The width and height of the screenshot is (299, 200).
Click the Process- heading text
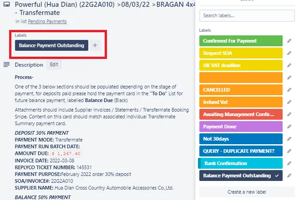pyautogui.click(x=24, y=77)
